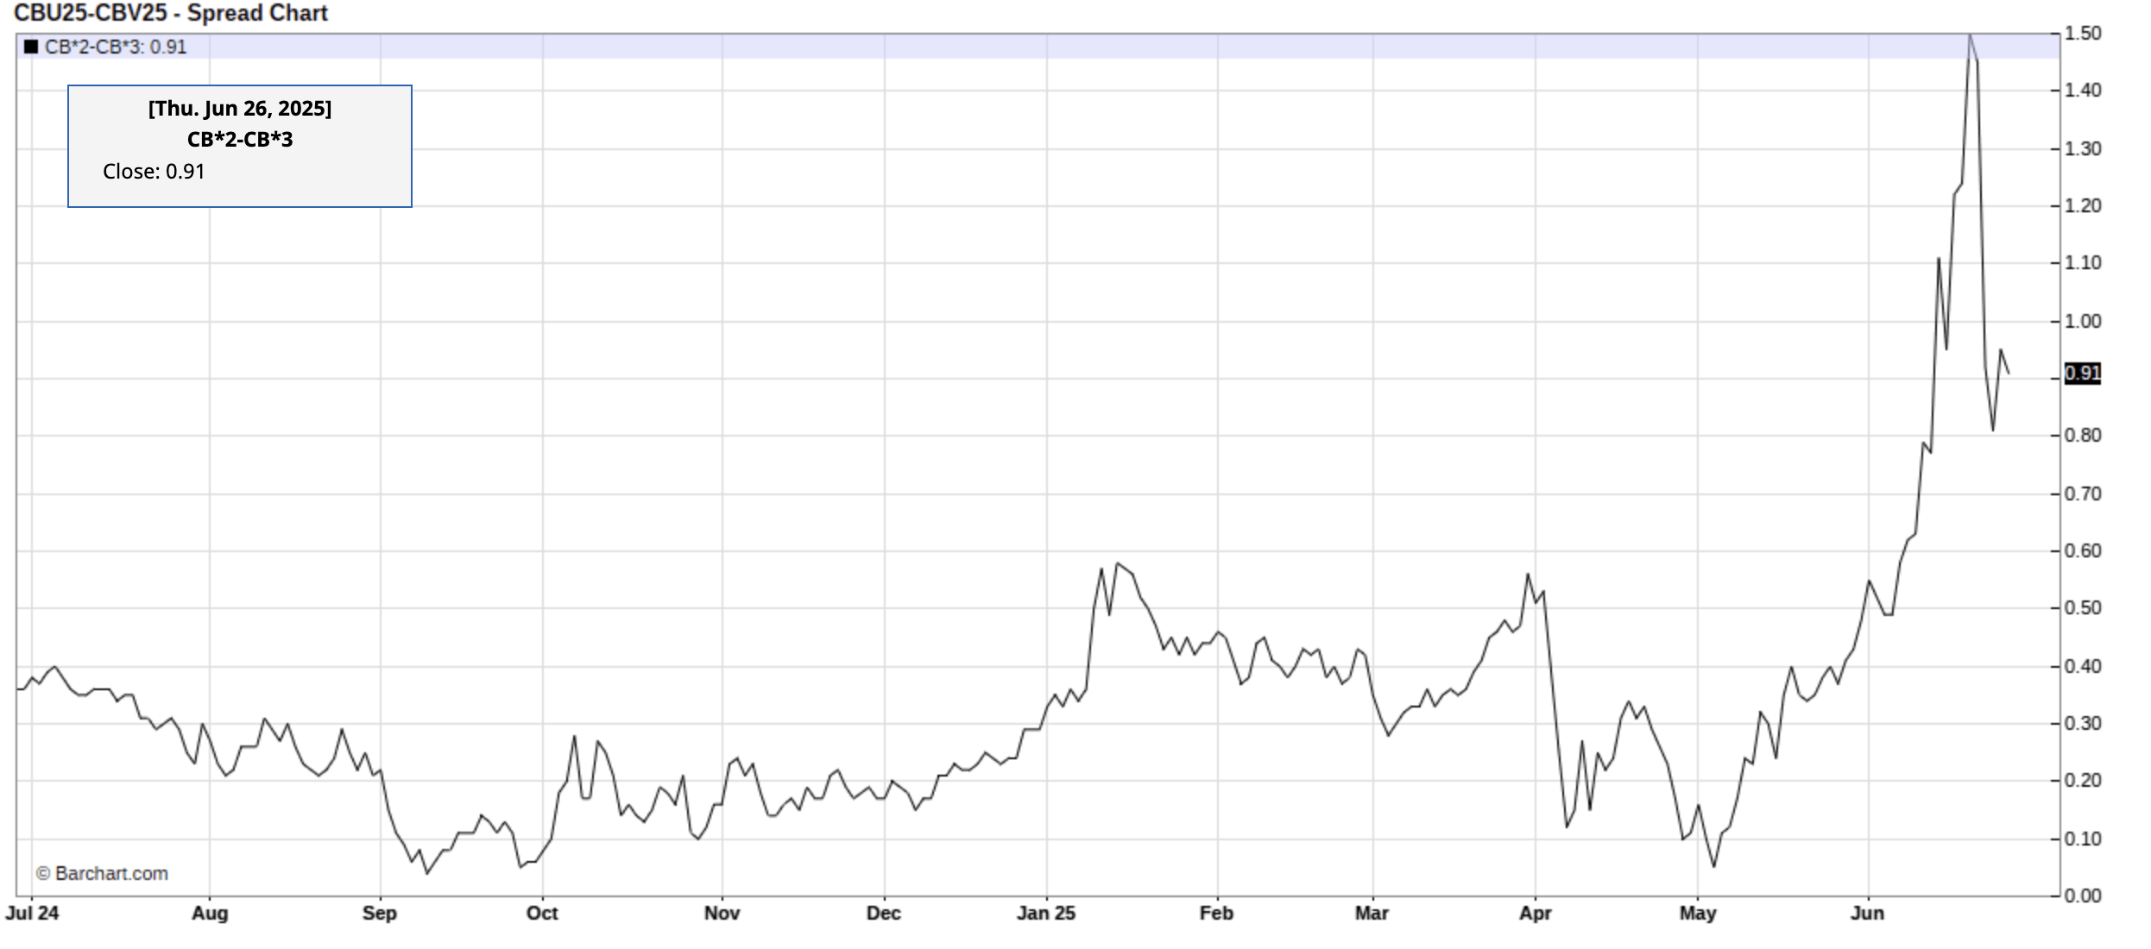Click the 'Jun' x-axis label

point(1868,914)
